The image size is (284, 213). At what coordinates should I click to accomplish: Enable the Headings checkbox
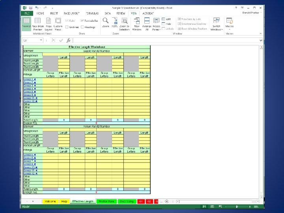(x=82, y=27)
